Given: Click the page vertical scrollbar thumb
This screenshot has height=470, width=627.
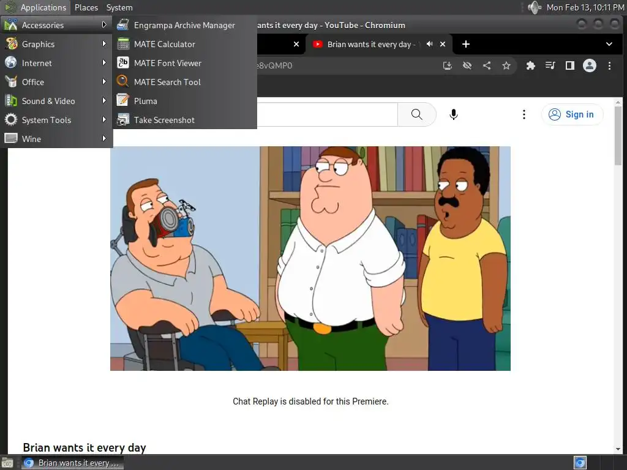Looking at the screenshot, I should [618, 135].
